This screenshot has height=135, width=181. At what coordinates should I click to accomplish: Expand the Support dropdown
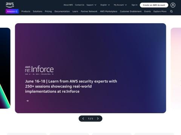[91, 5]
